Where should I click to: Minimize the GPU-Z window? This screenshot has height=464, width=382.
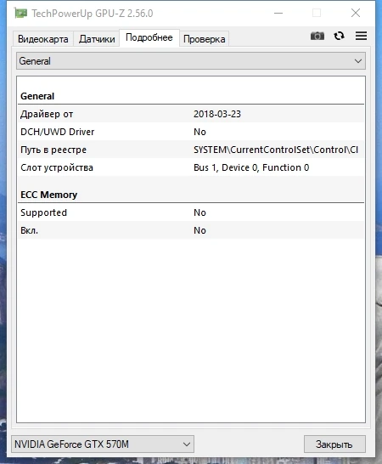point(278,13)
